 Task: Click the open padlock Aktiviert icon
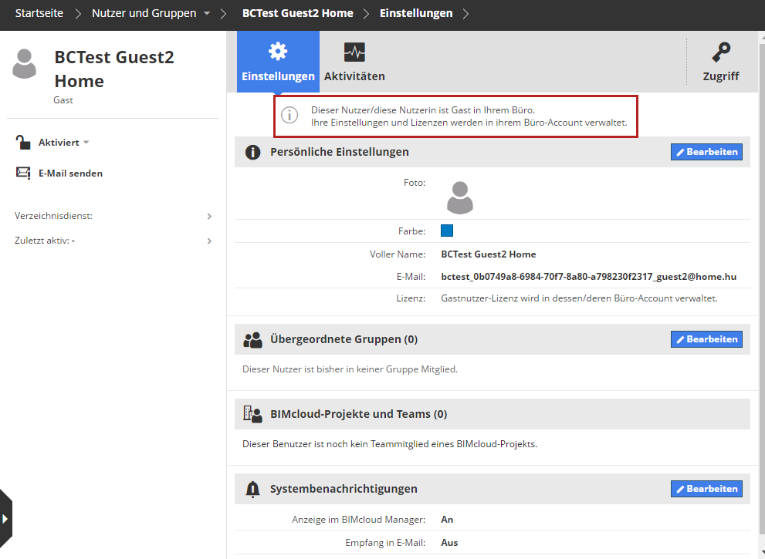[x=23, y=143]
